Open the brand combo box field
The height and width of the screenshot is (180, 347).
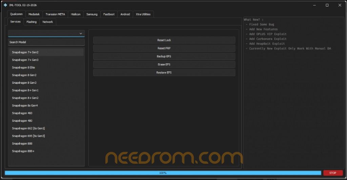(x=46, y=34)
